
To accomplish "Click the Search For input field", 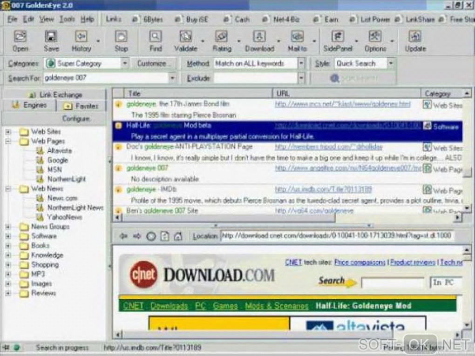I will pyautogui.click(x=106, y=78).
